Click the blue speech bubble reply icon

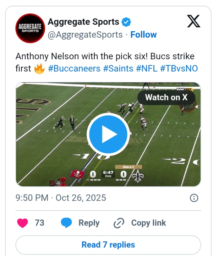click(66, 223)
